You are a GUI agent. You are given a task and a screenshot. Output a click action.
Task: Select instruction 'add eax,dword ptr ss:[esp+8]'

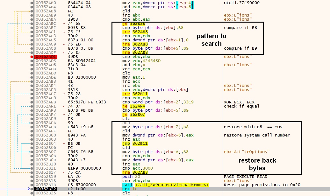(x=158, y=7)
